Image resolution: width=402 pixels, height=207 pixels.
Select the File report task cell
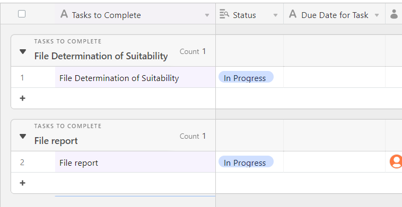(135, 162)
